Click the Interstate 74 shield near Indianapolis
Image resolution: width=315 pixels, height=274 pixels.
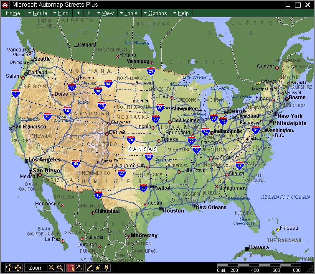206,132
